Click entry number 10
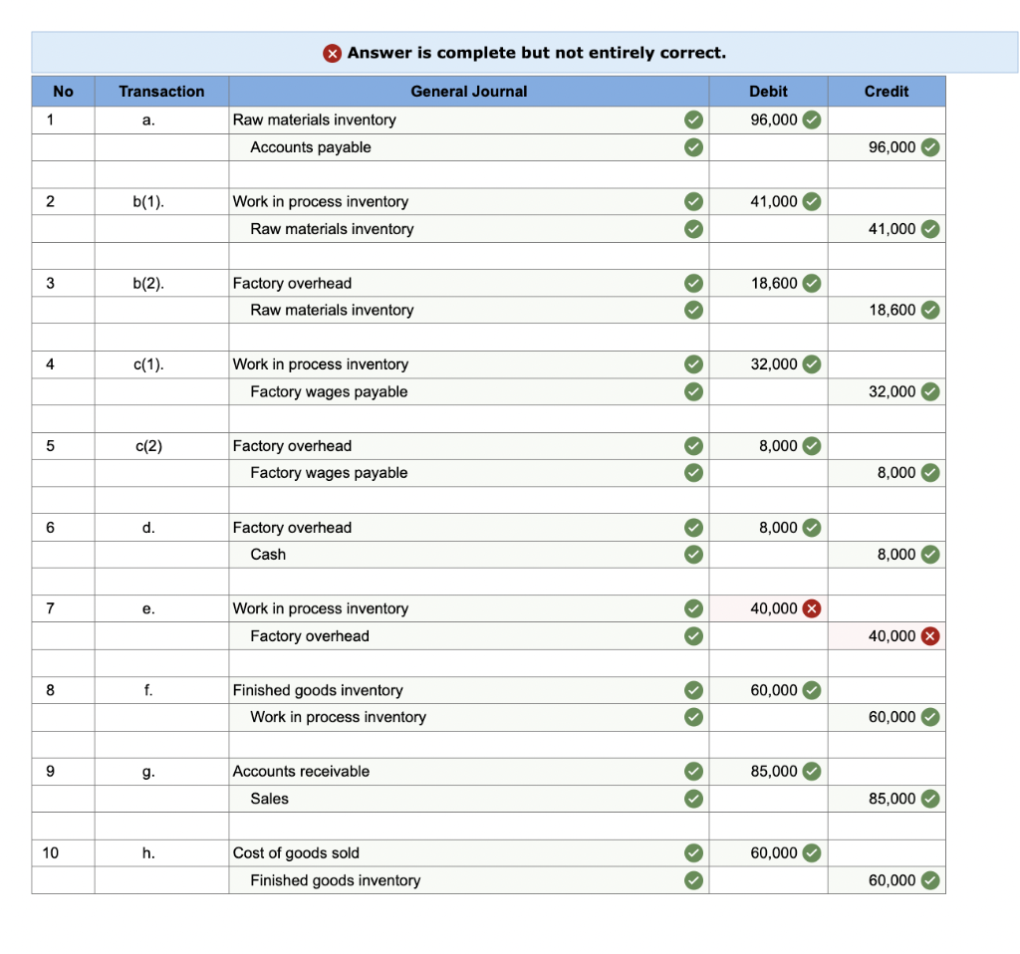1020x954 pixels. click(50, 852)
